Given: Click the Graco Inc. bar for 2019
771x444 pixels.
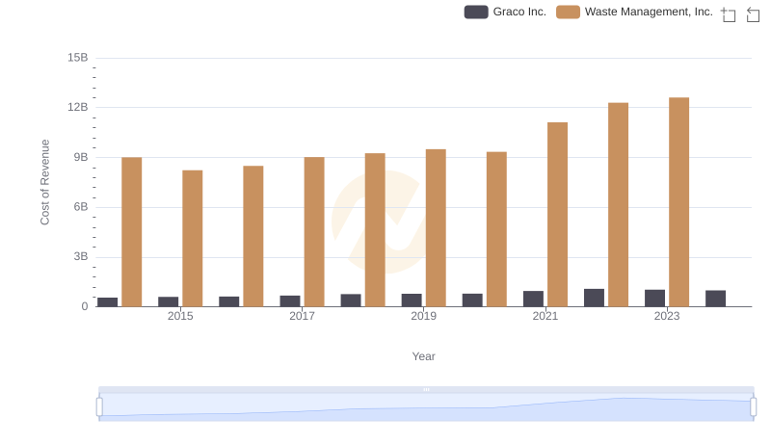Looking at the screenshot, I should pos(412,300).
